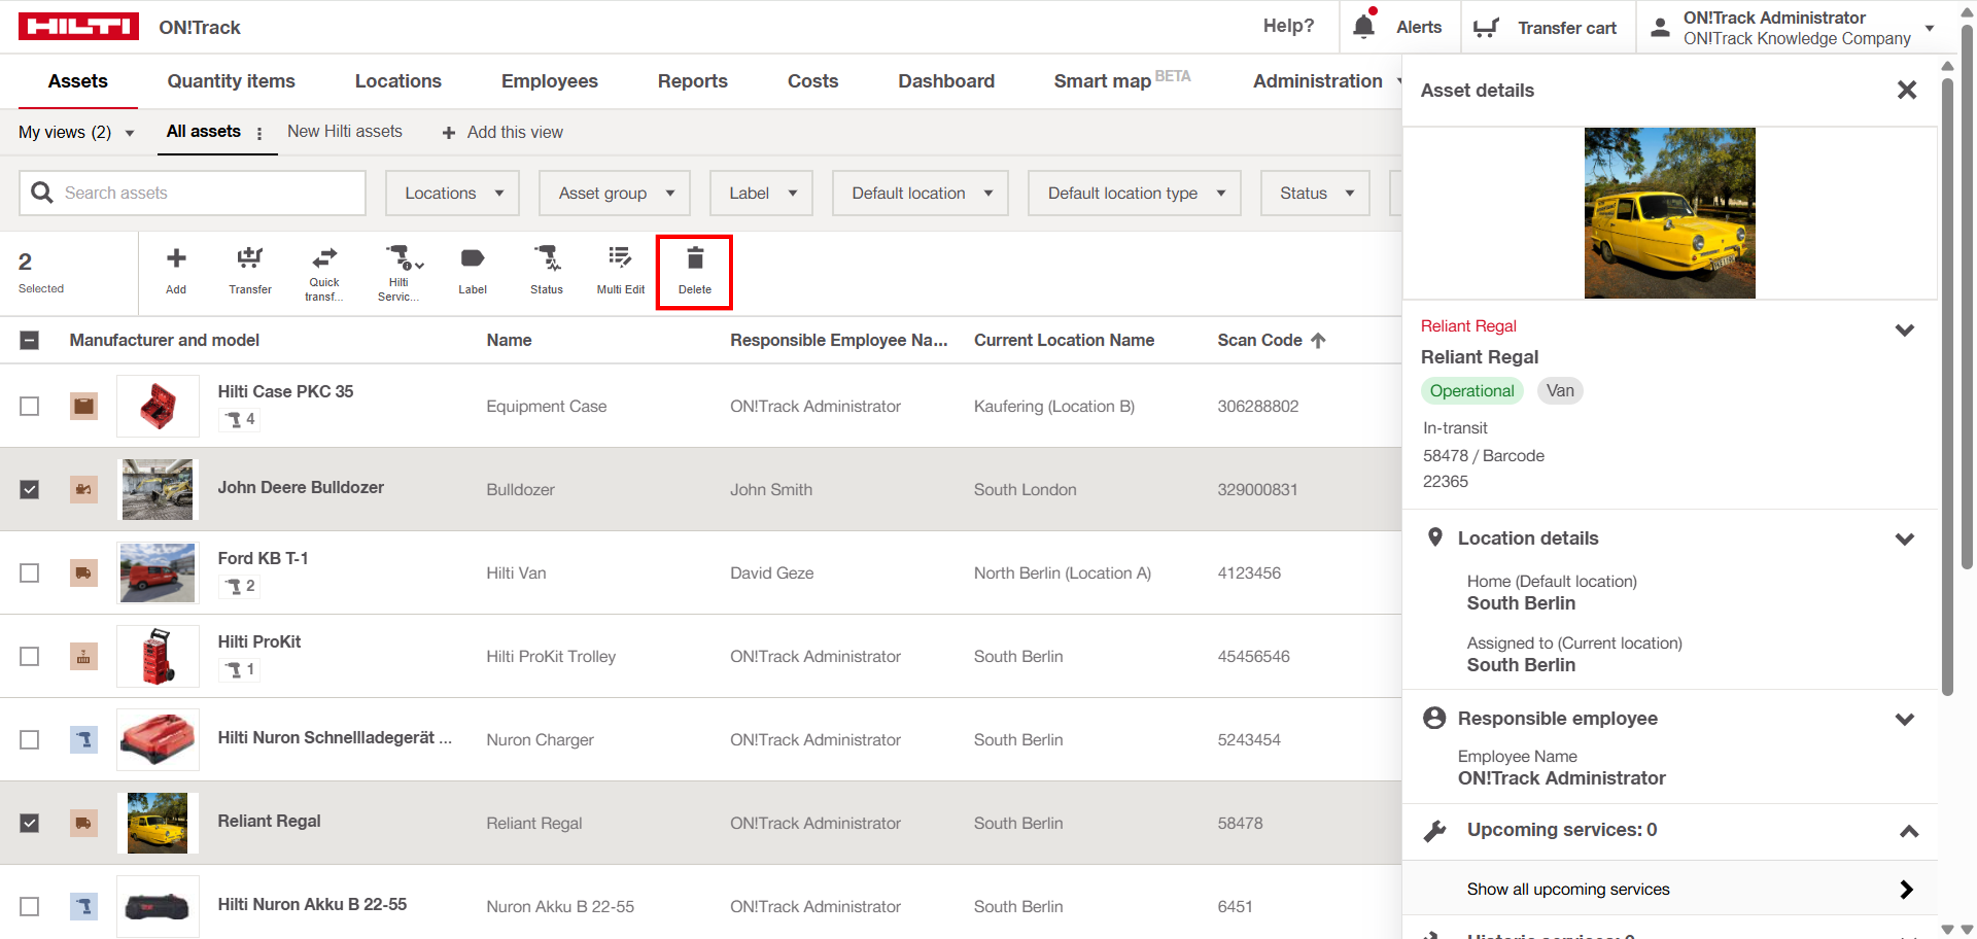Open the Asset group filter dropdown

(614, 193)
